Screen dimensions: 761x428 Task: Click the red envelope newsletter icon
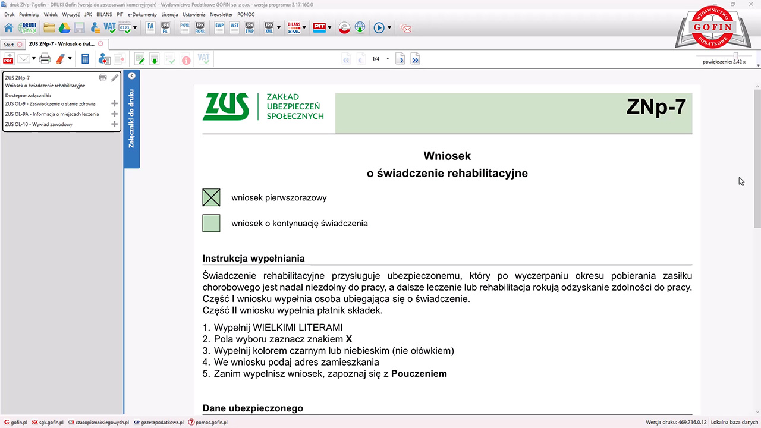coord(406,27)
